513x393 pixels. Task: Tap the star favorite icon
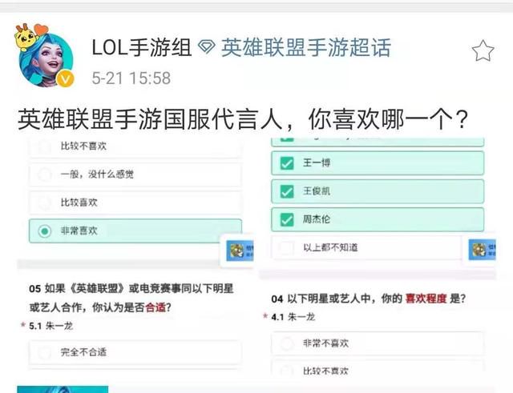[x=483, y=50]
